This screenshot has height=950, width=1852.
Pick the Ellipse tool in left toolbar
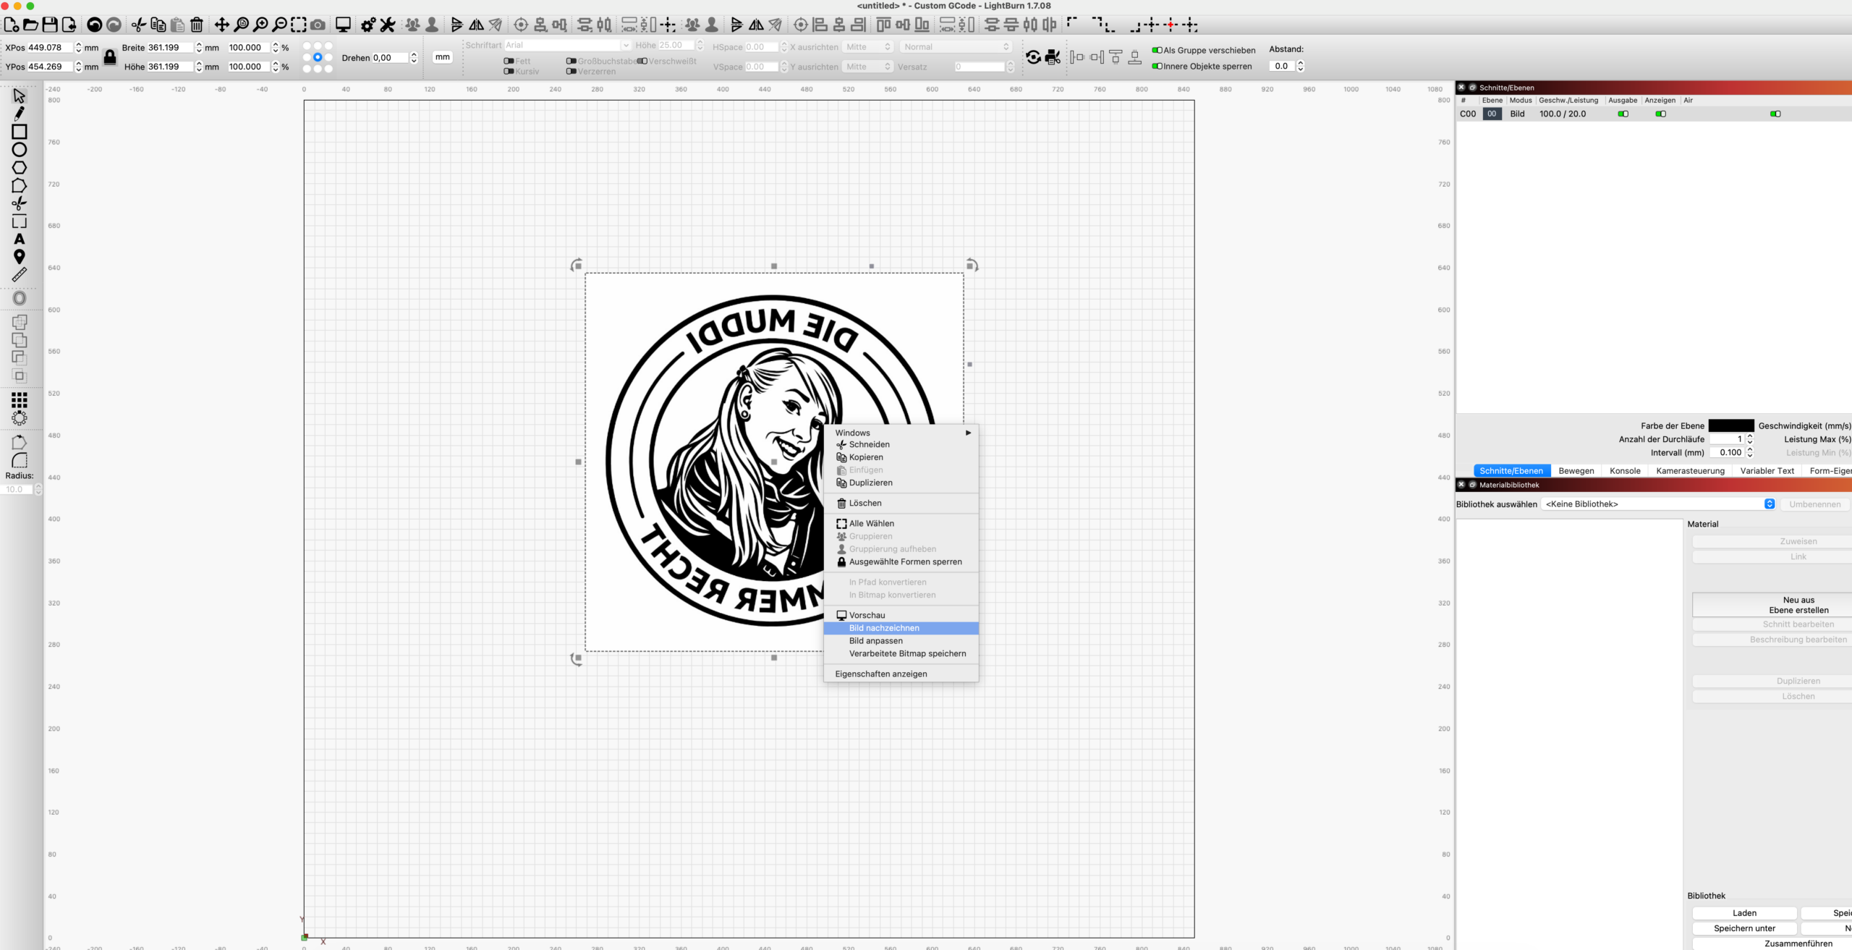coord(20,150)
